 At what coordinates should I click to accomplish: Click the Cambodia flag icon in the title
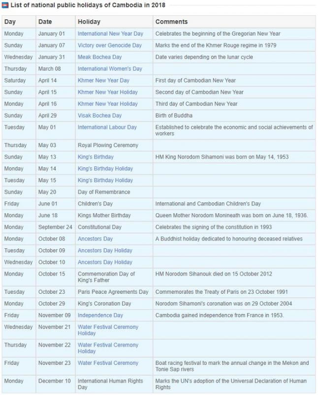point(5,5)
